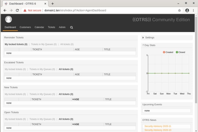Click the Fri data point on chart
The image size is (198, 132).
[x=148, y=73]
